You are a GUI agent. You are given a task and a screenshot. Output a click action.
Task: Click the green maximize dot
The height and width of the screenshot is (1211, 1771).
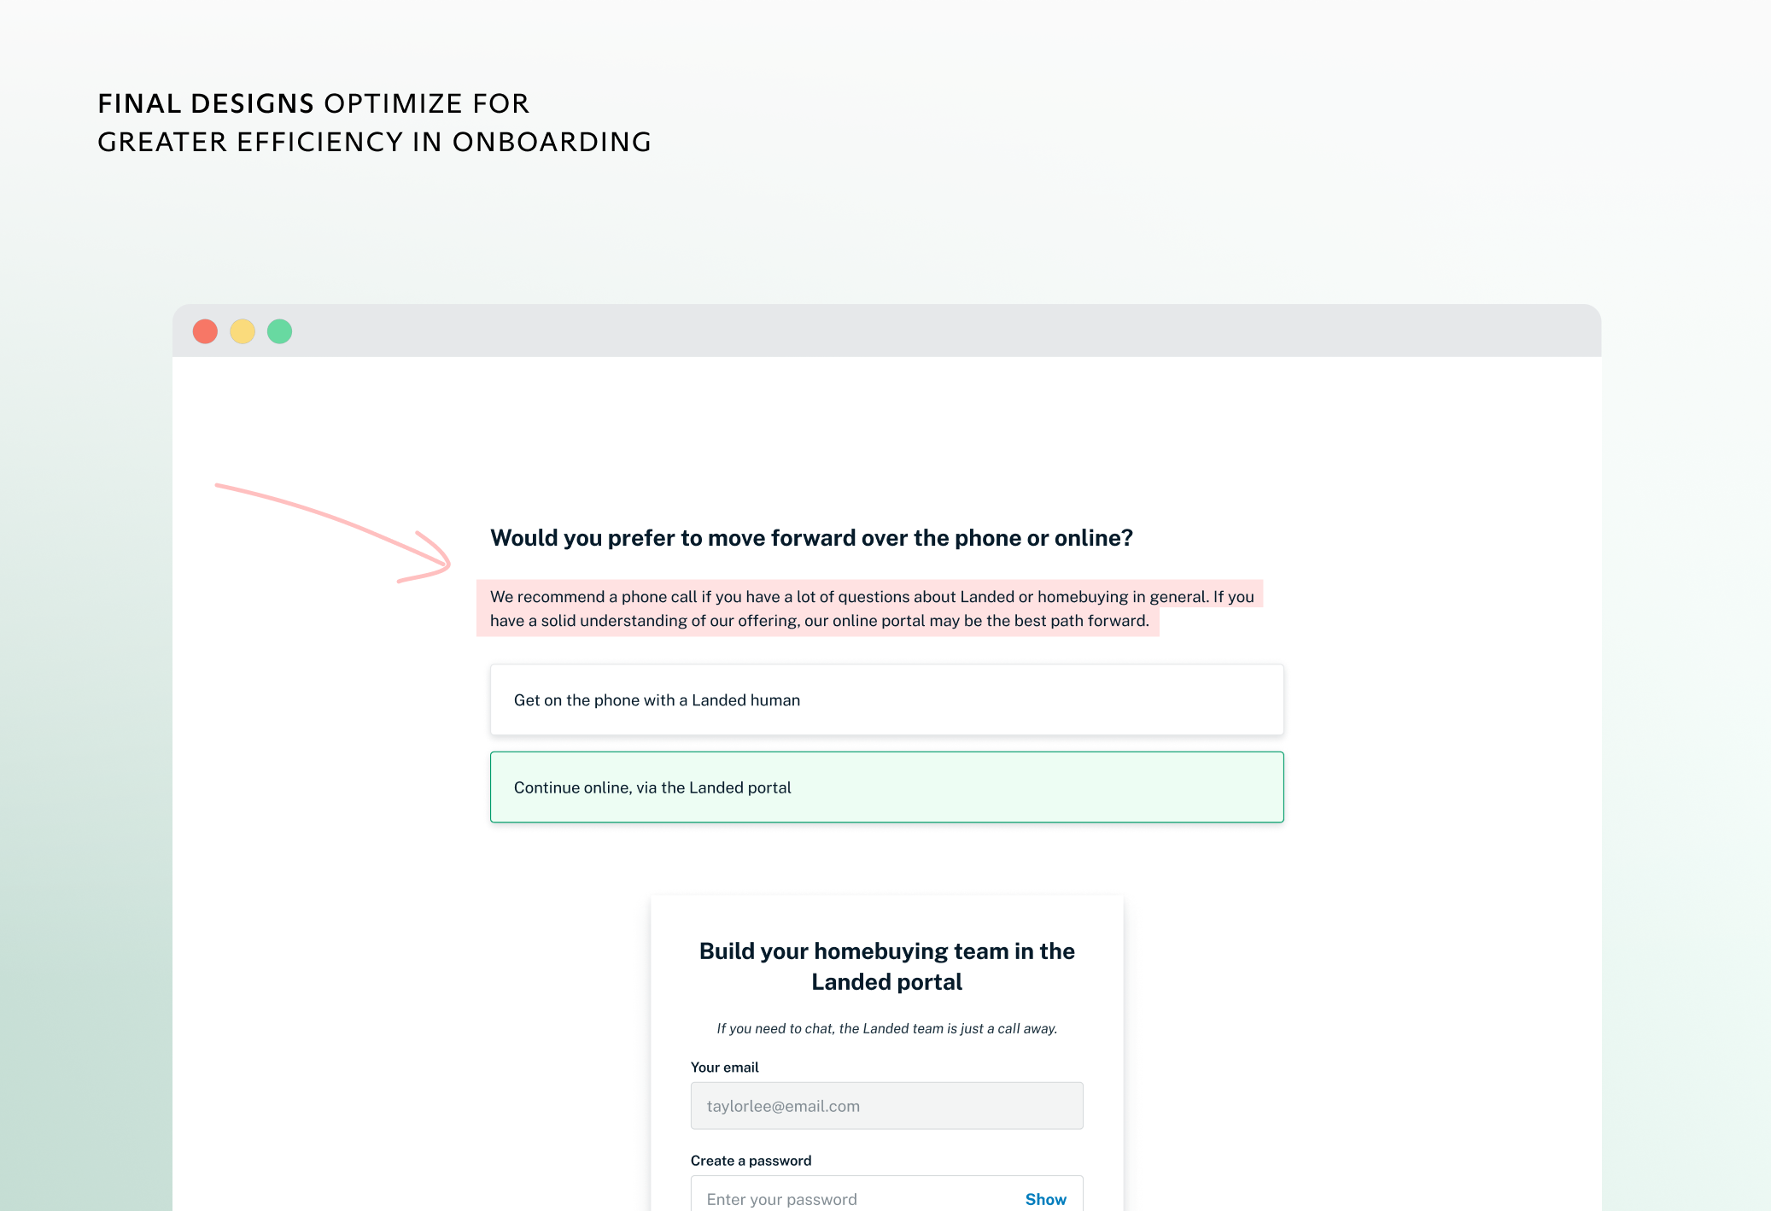coord(280,331)
